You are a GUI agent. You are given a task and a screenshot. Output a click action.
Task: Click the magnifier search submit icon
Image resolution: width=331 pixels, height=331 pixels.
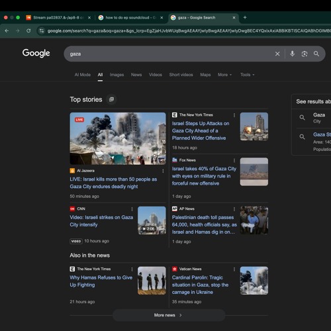[x=316, y=54]
